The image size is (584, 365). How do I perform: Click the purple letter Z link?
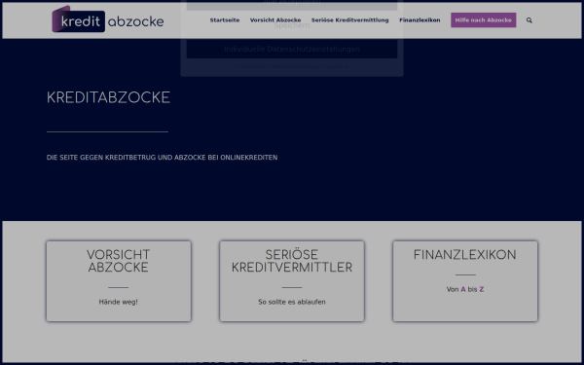481,289
